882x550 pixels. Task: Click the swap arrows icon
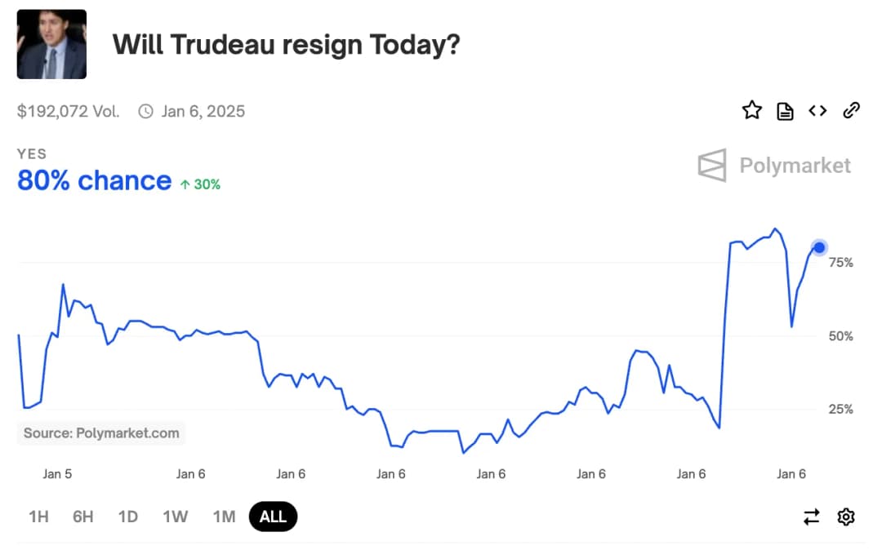811,517
